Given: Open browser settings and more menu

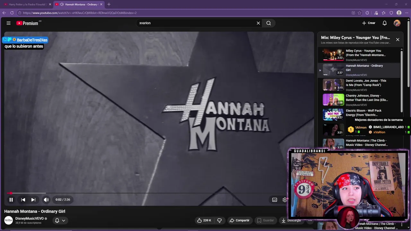Looking at the screenshot, I should tap(407, 13).
